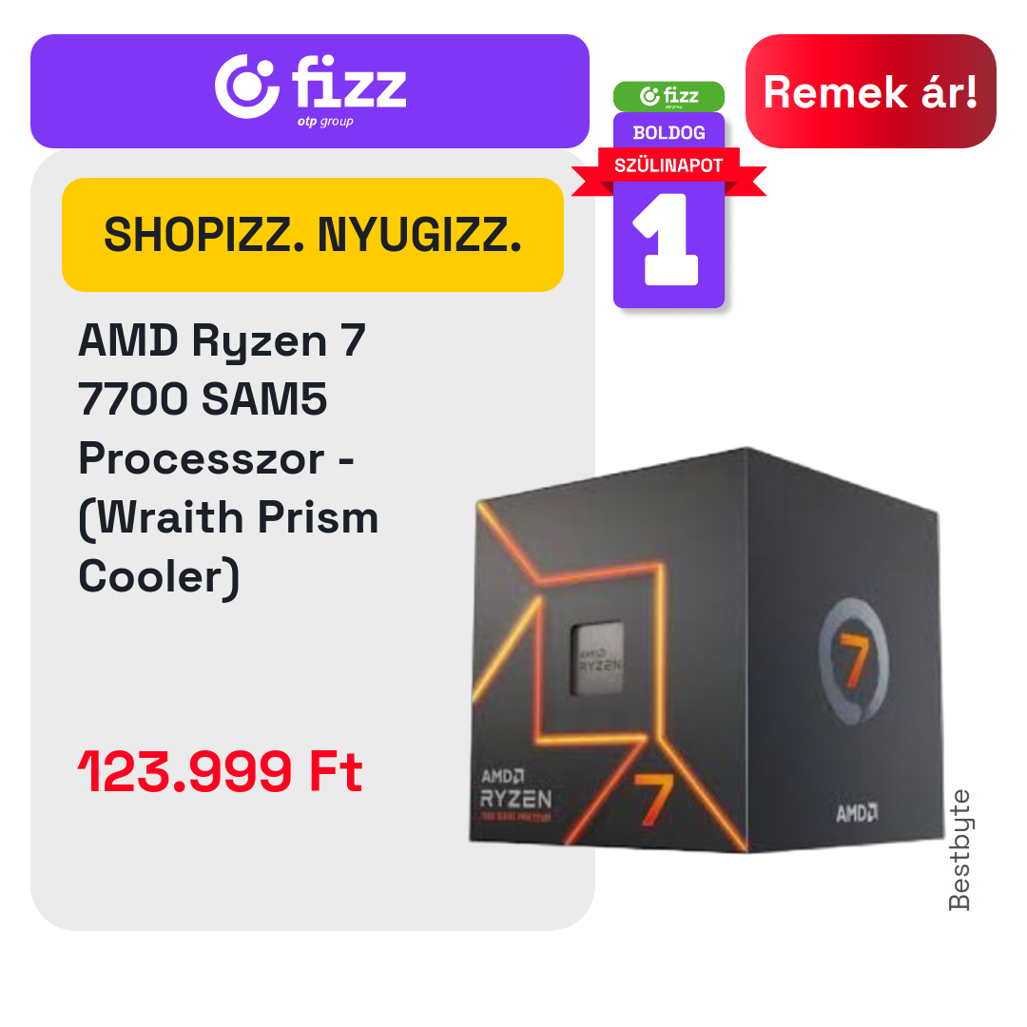Screen dimensions: 1027x1027
Task: Click the AMD Ryzen logo on box front
Action: pyautogui.click(x=515, y=794)
